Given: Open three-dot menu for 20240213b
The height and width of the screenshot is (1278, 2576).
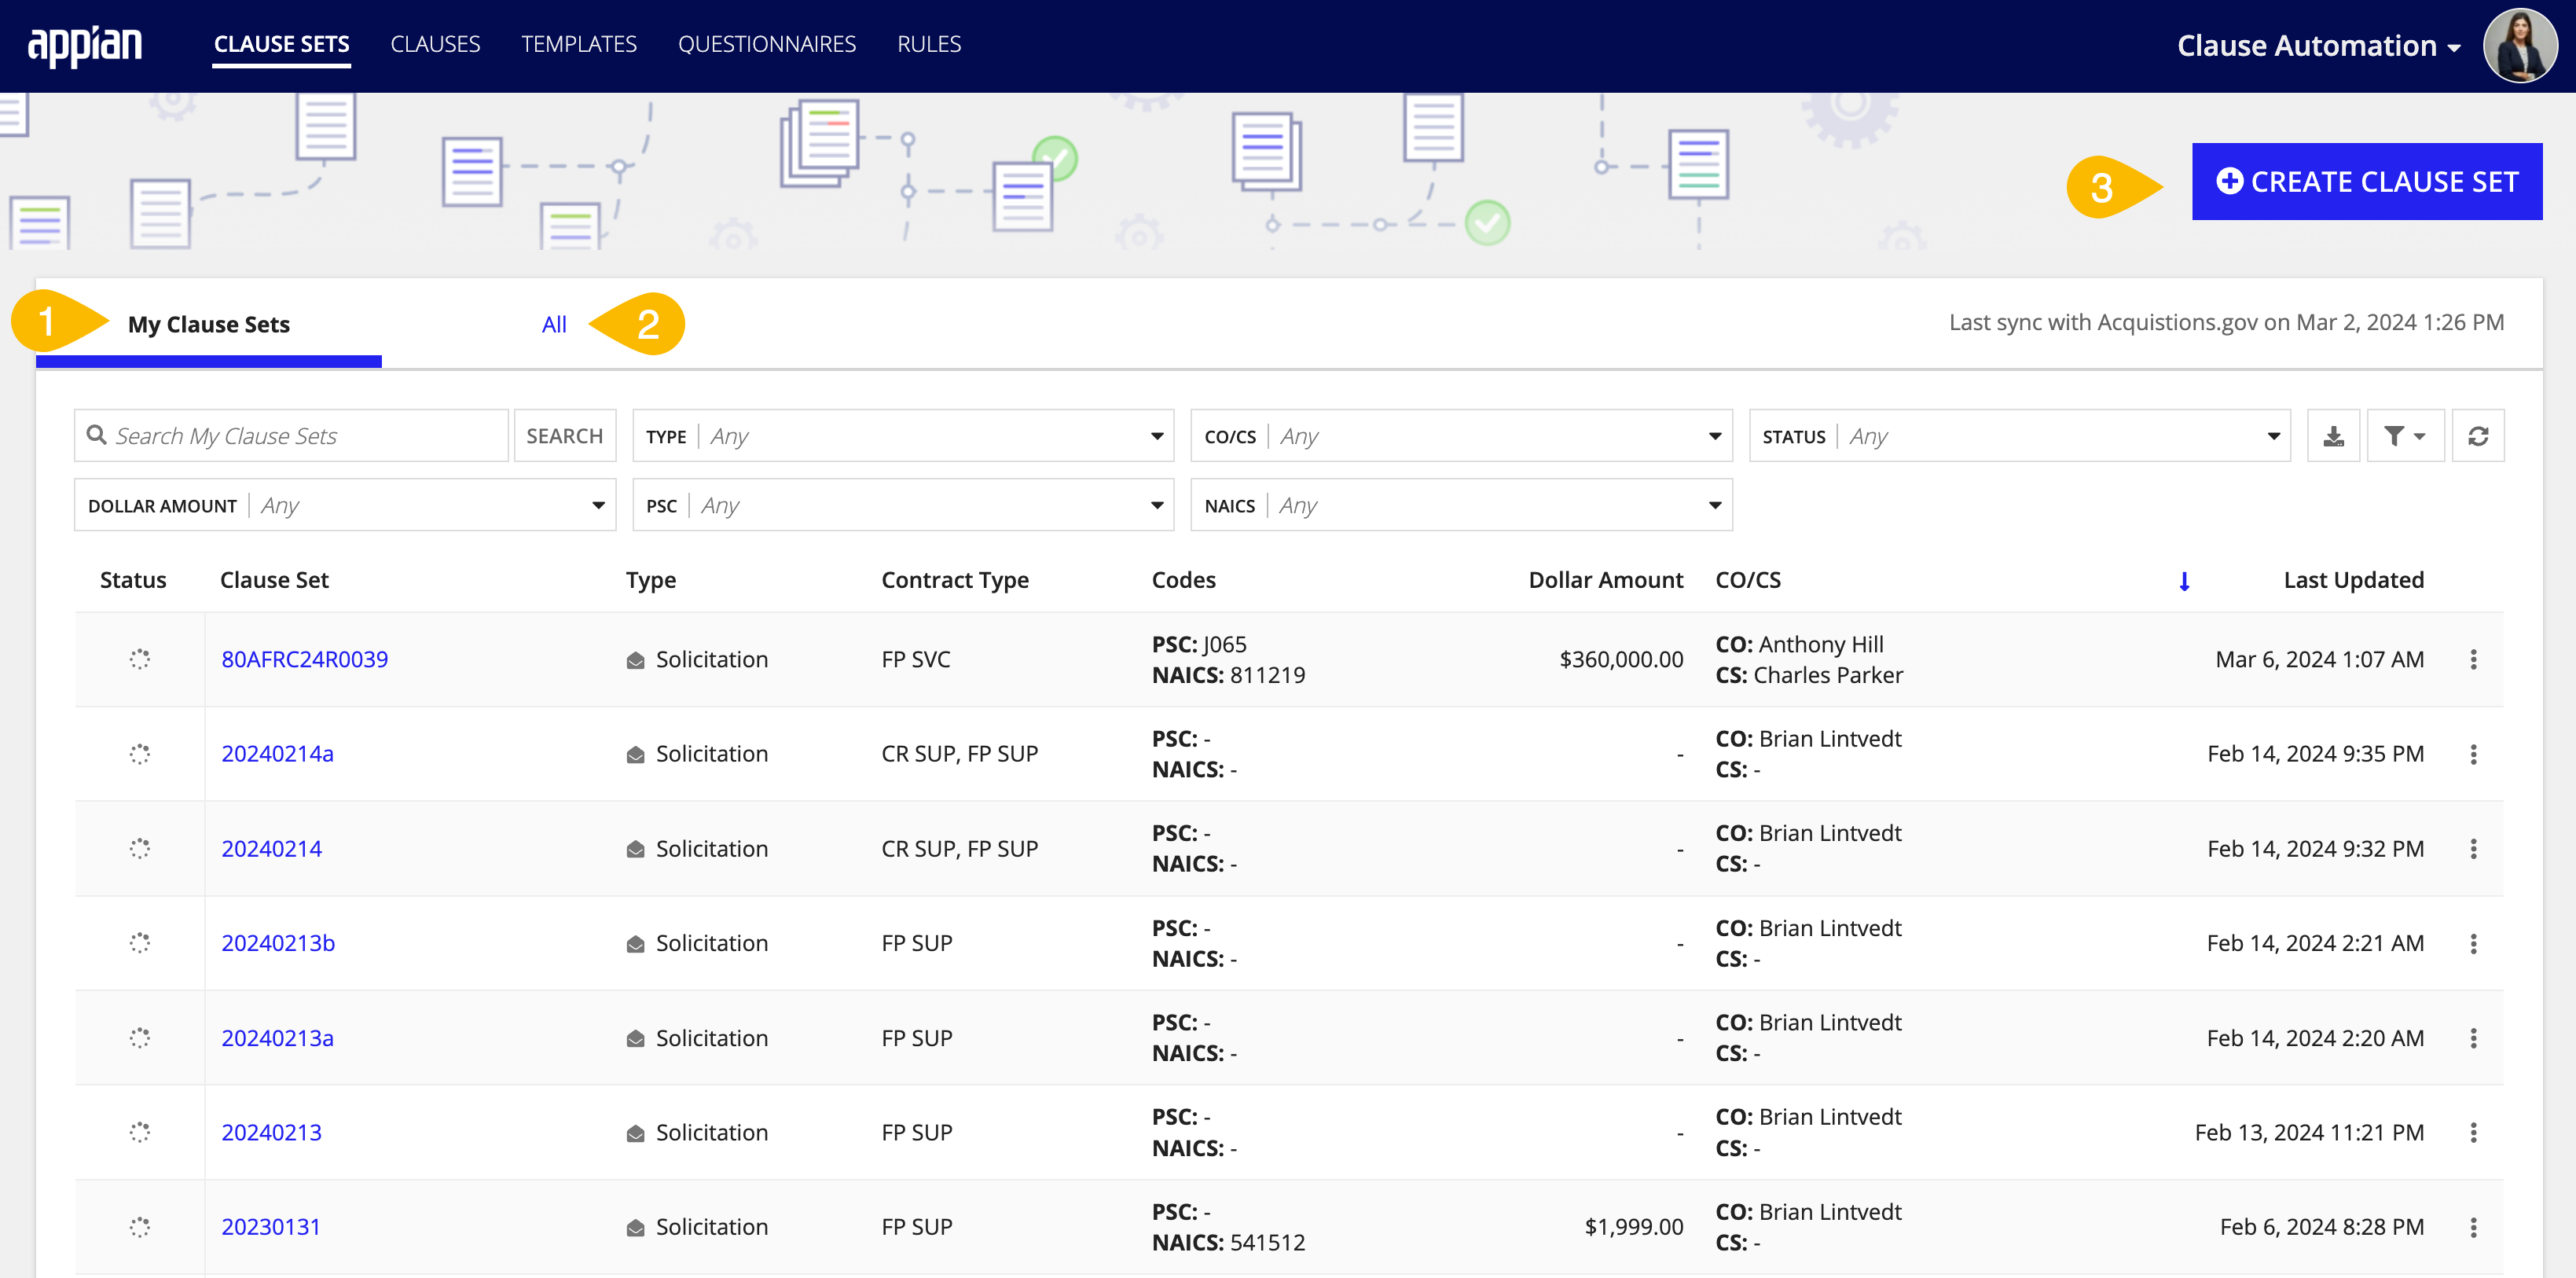Looking at the screenshot, I should (x=2473, y=943).
